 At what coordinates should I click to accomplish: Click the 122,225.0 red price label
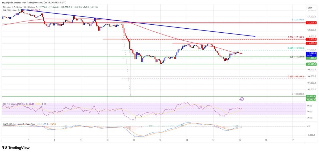click(311, 23)
